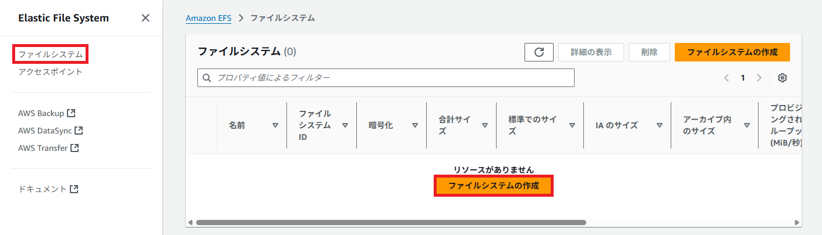
Task: Open AWS Transfer external link
Action: click(48, 148)
